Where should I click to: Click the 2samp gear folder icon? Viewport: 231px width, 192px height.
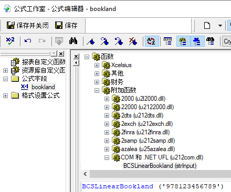point(116,141)
